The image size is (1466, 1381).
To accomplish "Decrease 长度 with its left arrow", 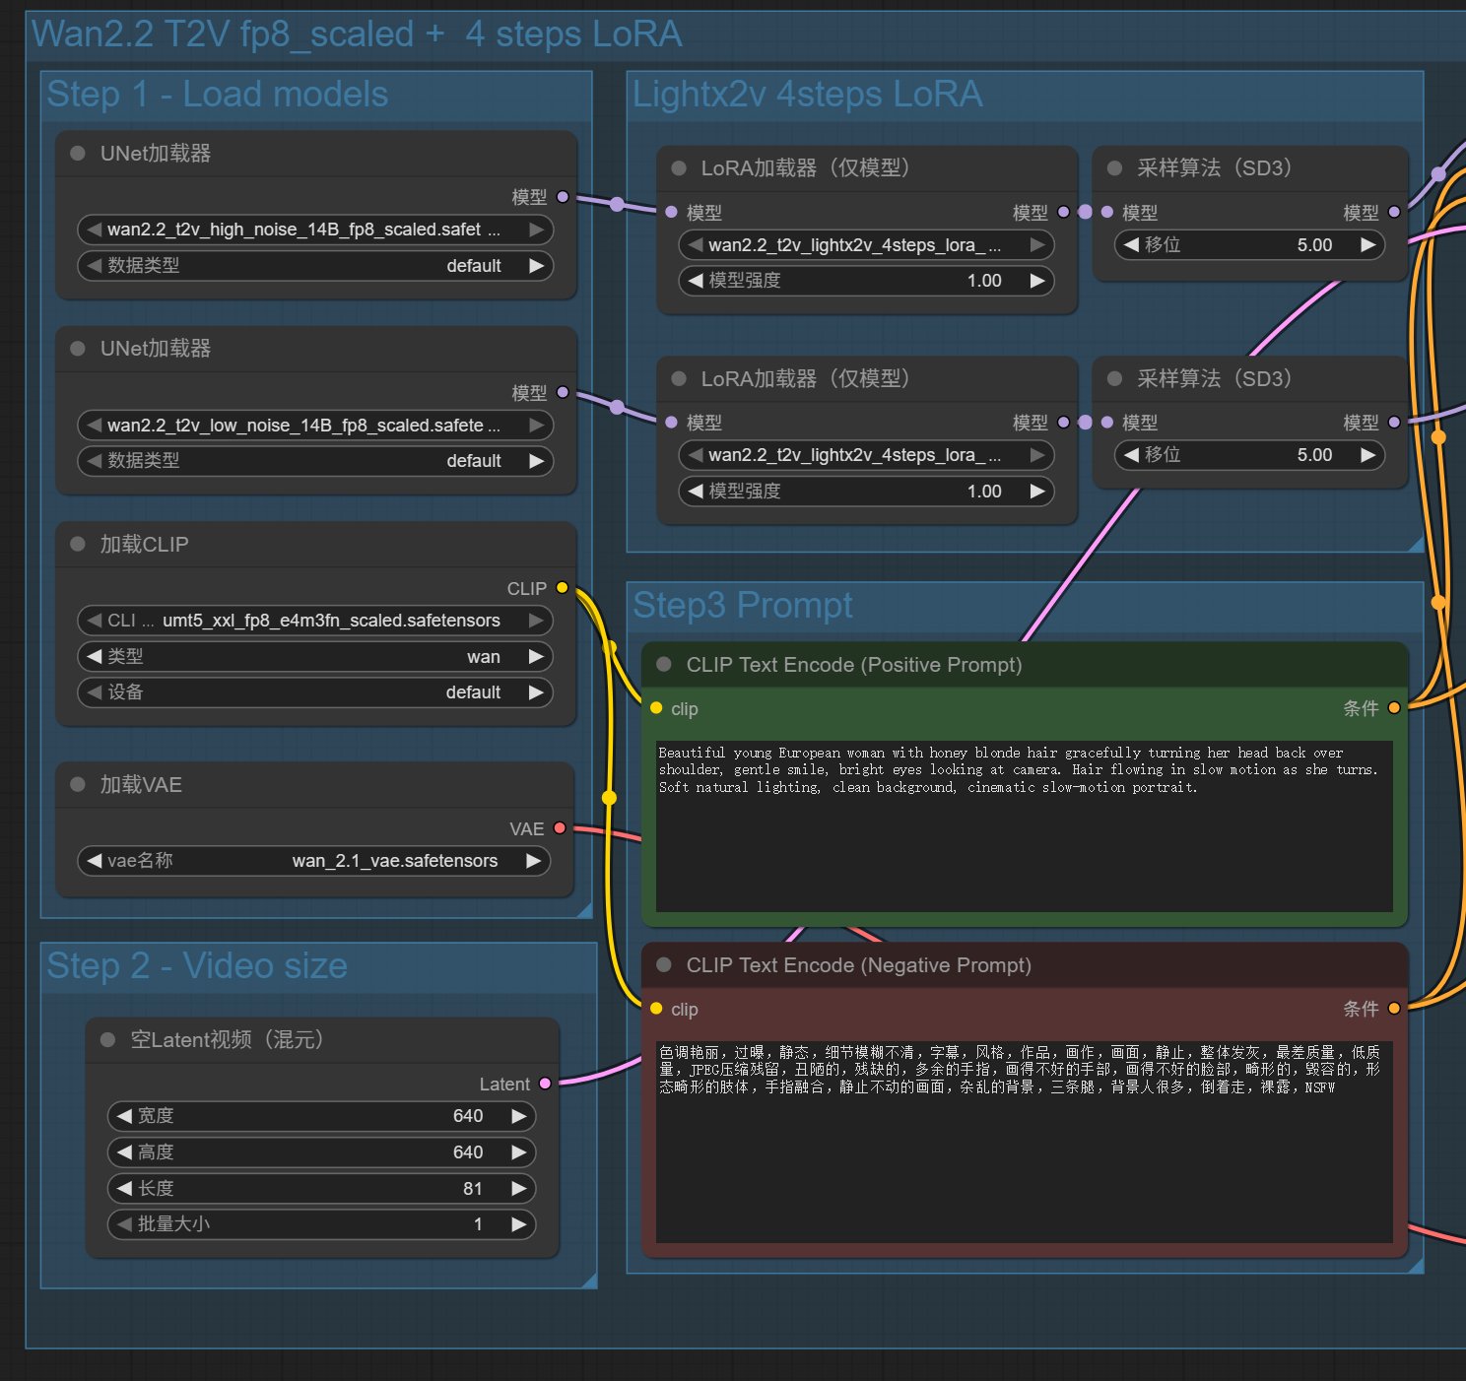I will 124,1189.
